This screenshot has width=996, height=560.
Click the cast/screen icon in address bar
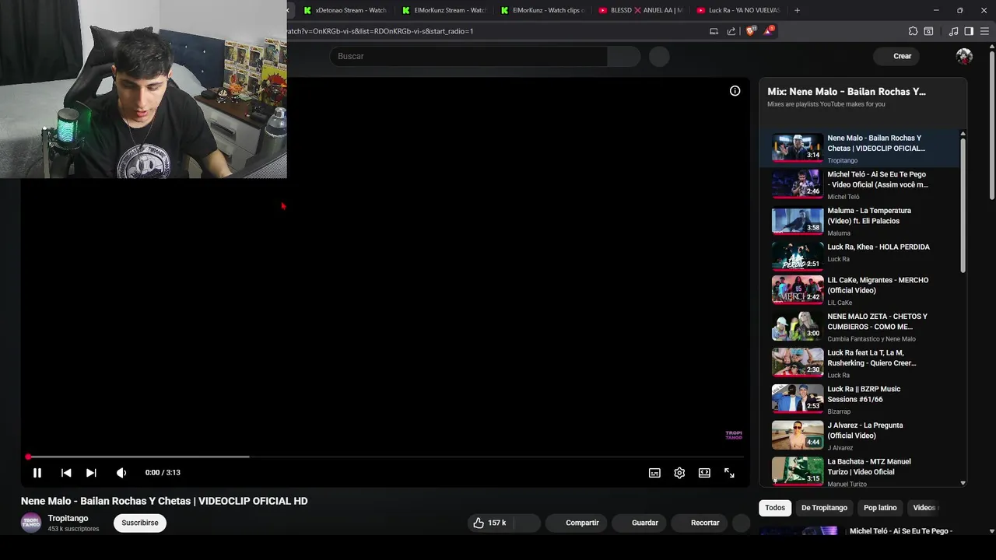pos(714,31)
